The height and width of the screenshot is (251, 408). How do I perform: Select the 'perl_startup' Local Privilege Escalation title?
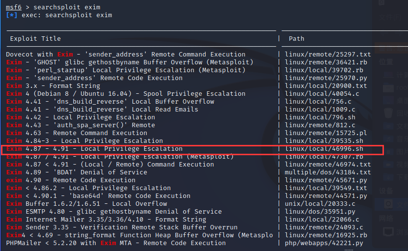(x=126, y=70)
